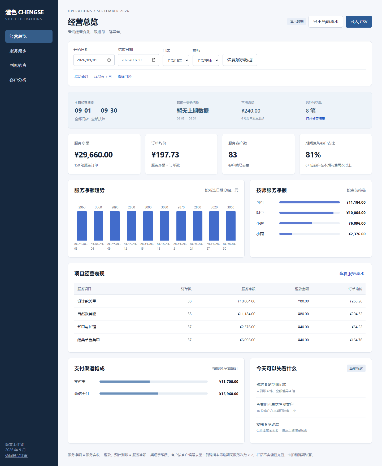This screenshot has width=382, height=466.
Task: Switch to 到账核查 page
Action: 29,66
